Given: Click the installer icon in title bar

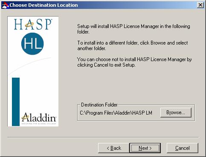Looking at the screenshot, I should 5,5.
